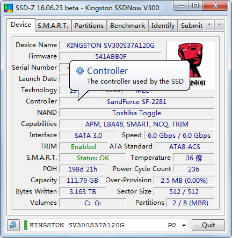Maximize the SSD-Z window
This screenshot has height=238, width=232.
tap(195, 6)
